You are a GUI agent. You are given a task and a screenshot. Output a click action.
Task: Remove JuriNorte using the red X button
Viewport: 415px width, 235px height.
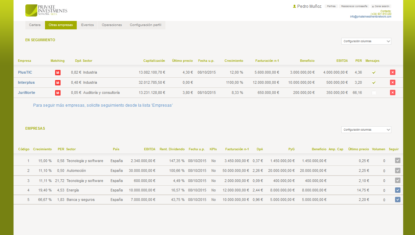[x=392, y=93]
